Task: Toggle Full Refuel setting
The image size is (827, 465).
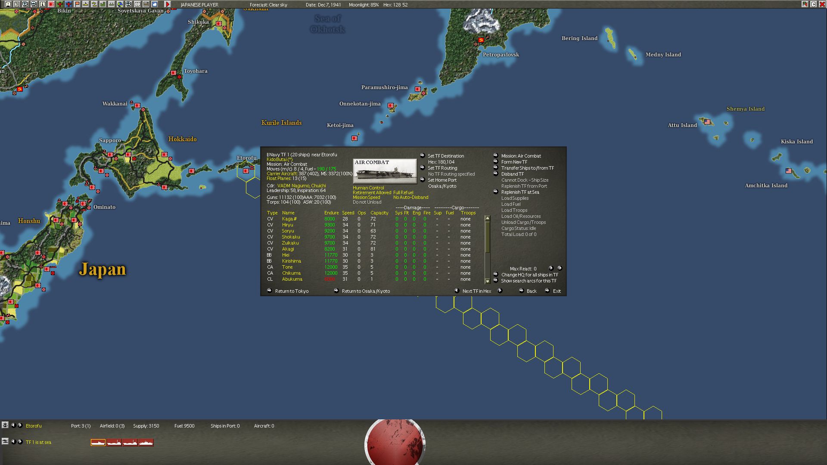Action: click(403, 192)
